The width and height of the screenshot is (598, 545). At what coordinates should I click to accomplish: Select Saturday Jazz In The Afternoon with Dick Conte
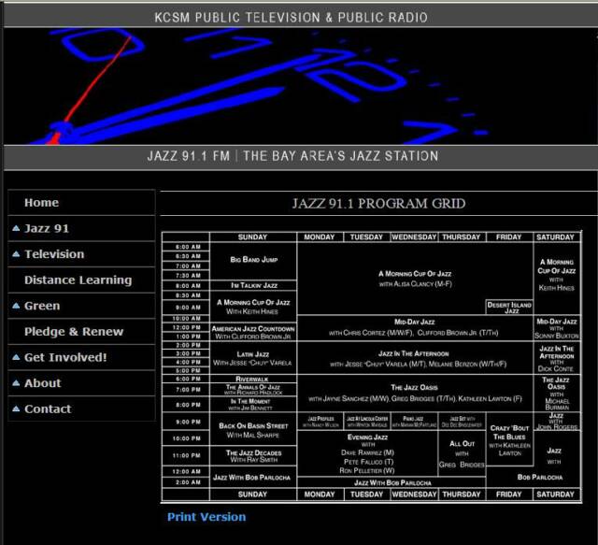[557, 358]
